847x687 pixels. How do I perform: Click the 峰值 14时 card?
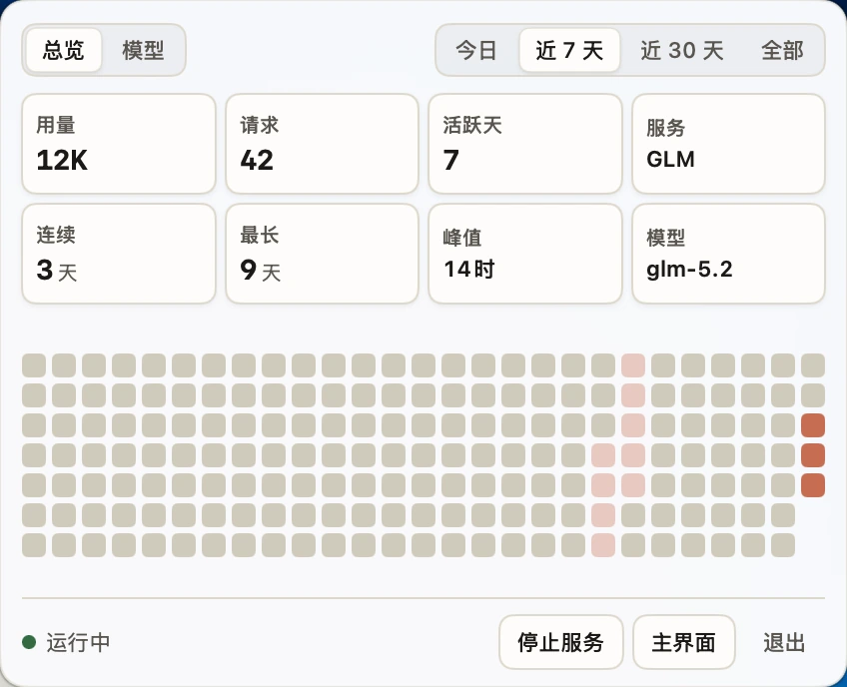(x=525, y=254)
